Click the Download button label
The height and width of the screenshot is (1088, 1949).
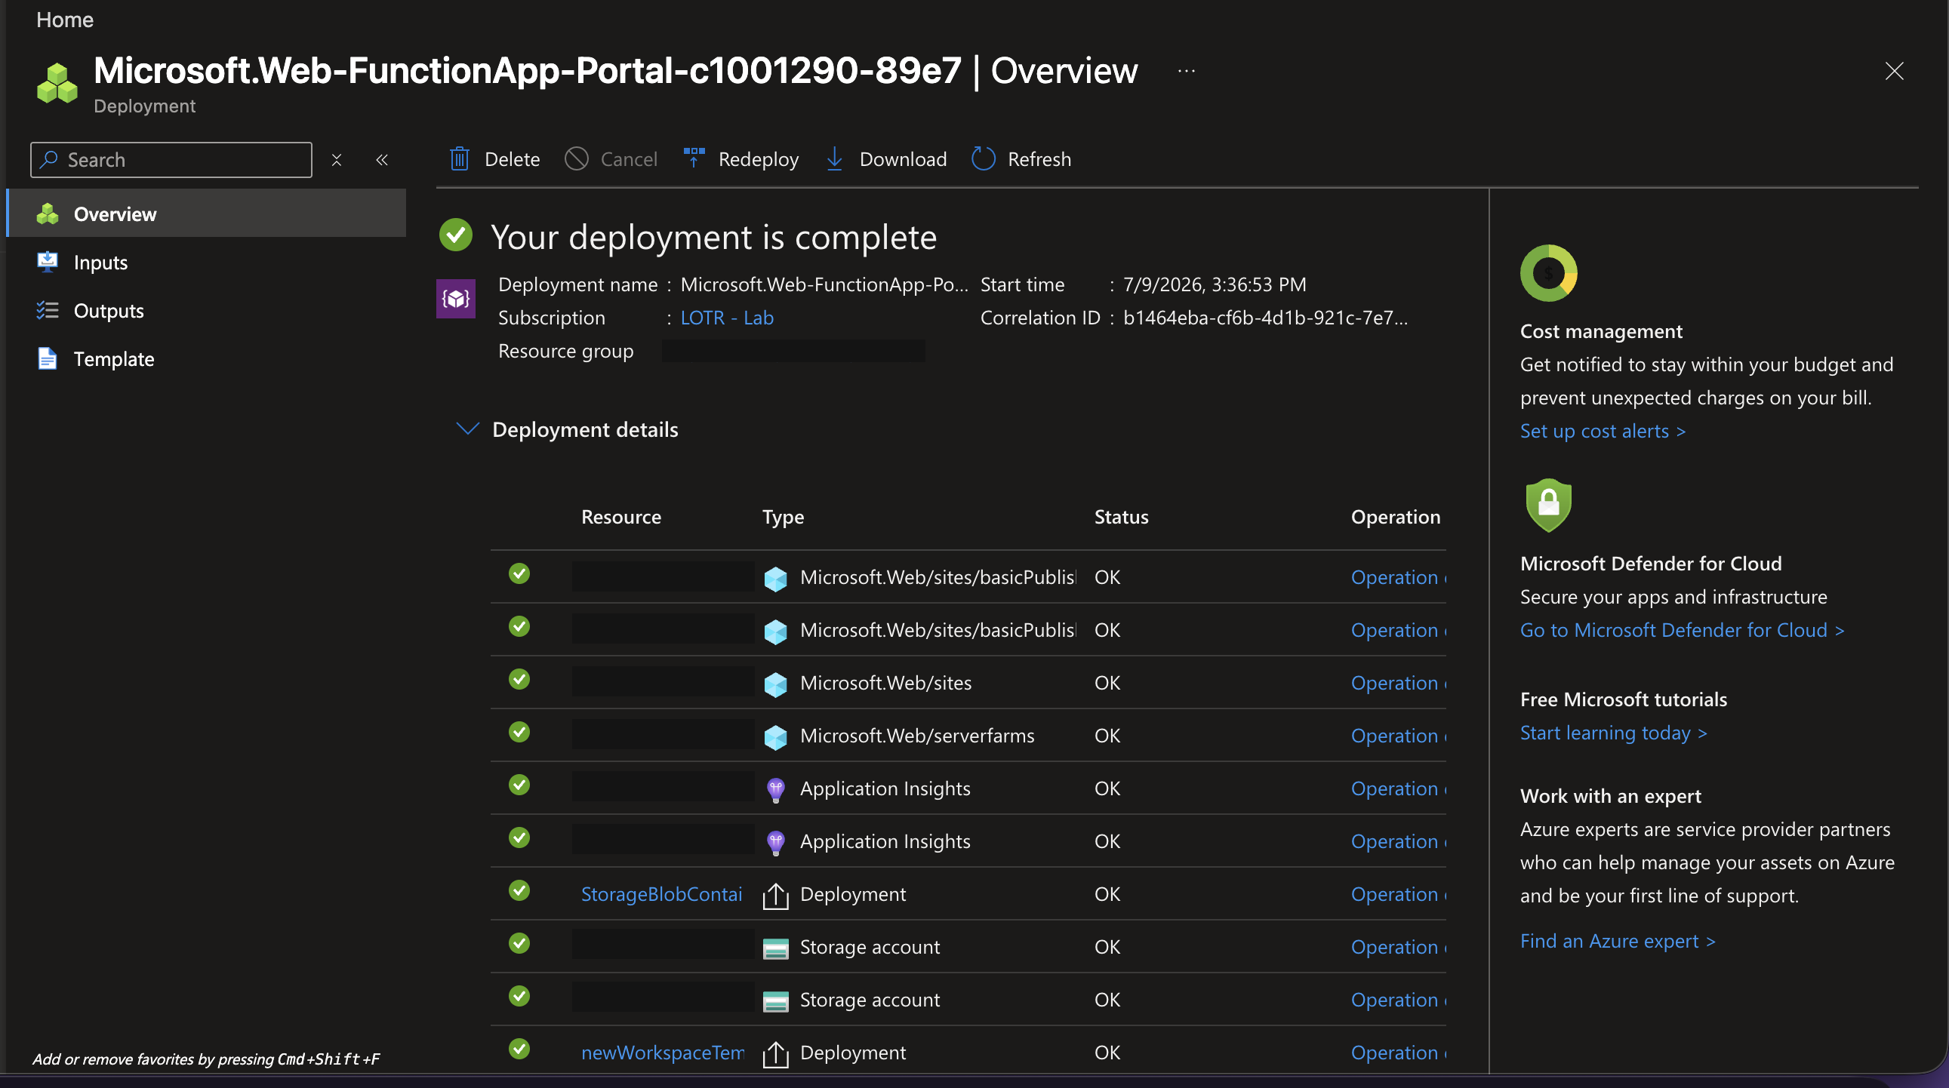coord(904,158)
